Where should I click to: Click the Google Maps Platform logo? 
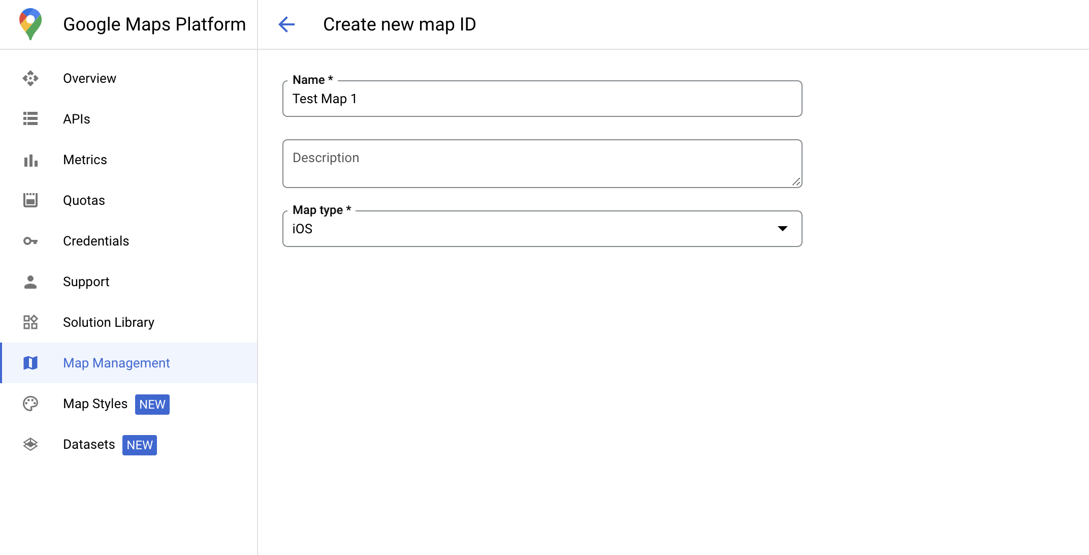coord(29,23)
